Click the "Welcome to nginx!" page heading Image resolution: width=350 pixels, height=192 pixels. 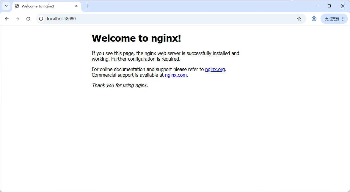136,38
